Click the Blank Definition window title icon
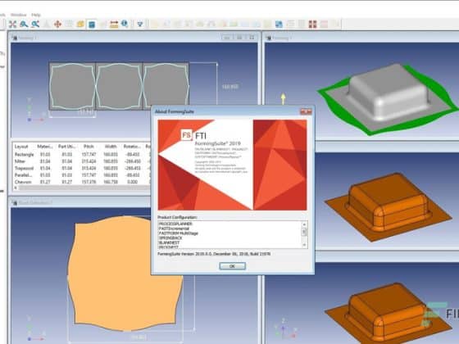Image resolution: width=459 pixels, height=344 pixels. [15, 202]
